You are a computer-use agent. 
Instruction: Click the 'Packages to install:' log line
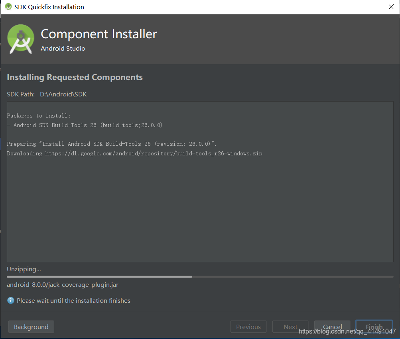39,116
